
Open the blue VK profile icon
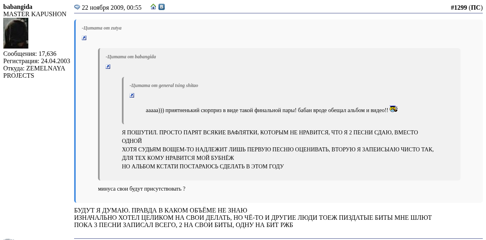[x=162, y=7]
